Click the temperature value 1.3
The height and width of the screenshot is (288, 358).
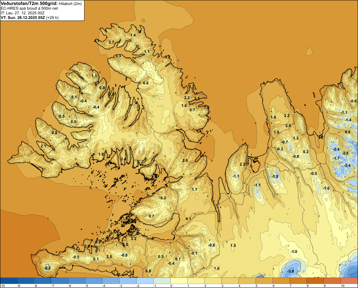(296, 138)
